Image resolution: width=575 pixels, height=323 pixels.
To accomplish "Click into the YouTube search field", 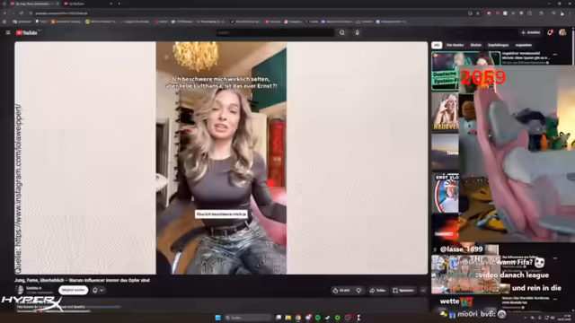I will (275, 32).
